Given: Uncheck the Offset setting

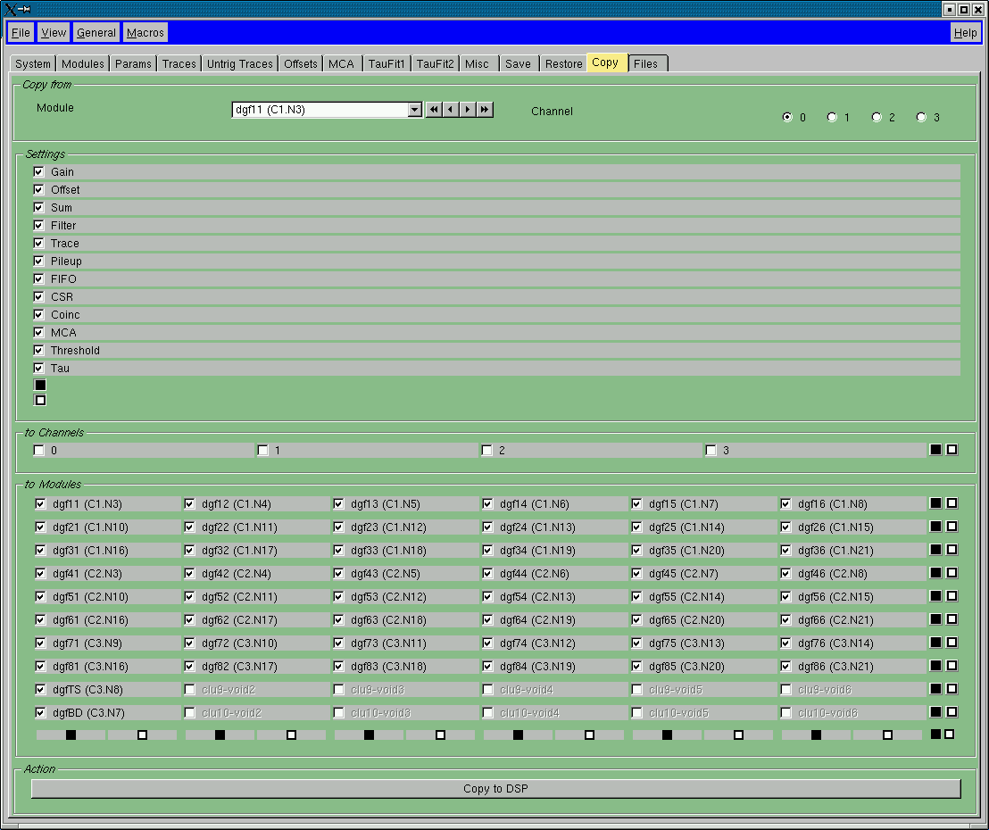Looking at the screenshot, I should click(39, 189).
